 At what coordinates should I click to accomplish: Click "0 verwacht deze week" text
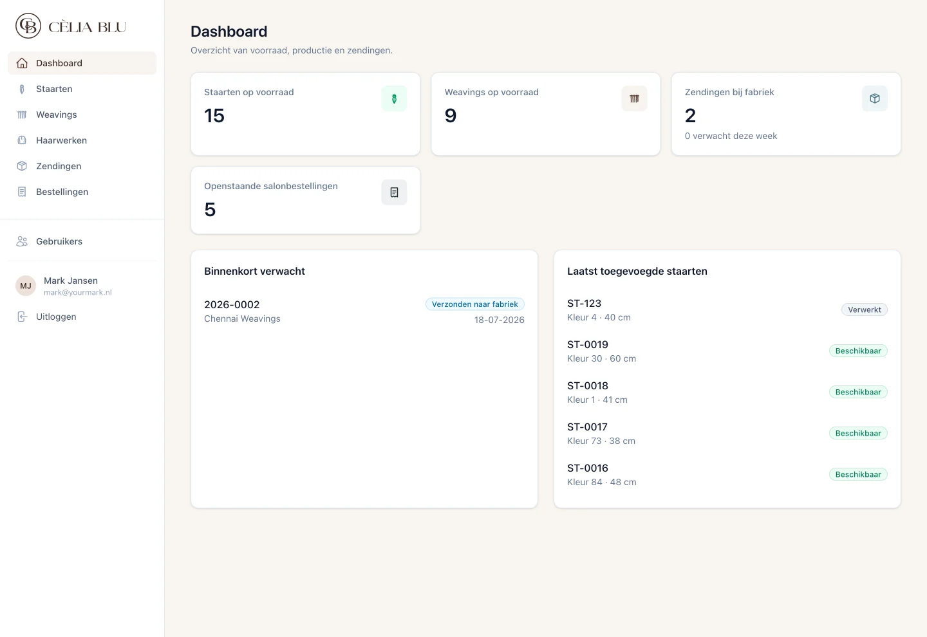pos(731,136)
